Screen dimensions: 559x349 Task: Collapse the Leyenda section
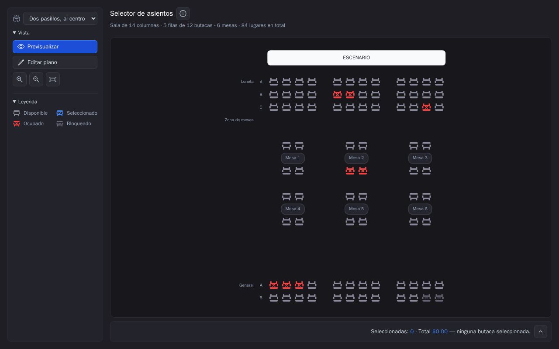[25, 102]
